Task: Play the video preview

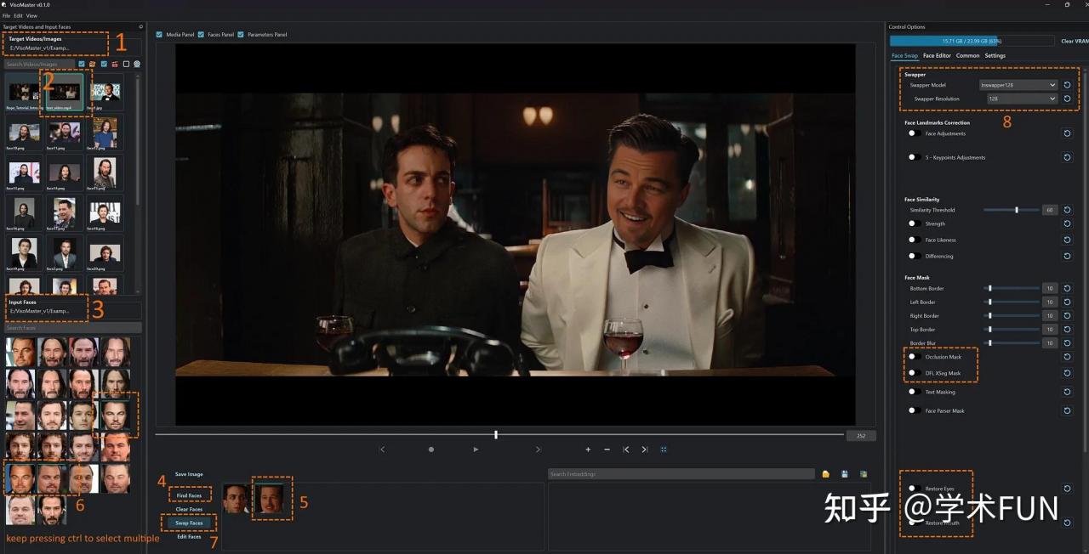Action: point(476,449)
